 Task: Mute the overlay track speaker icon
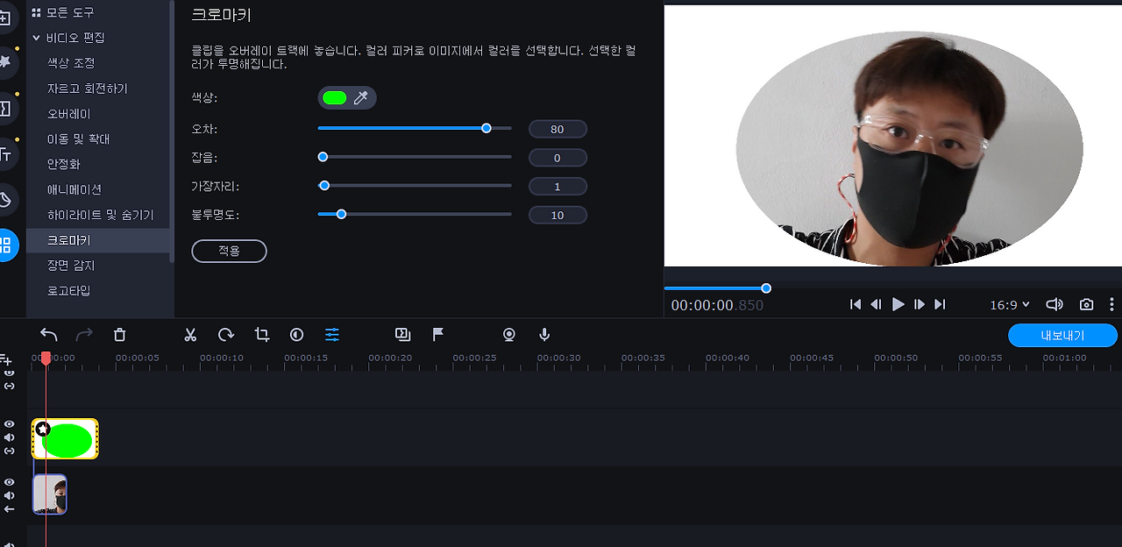10,437
